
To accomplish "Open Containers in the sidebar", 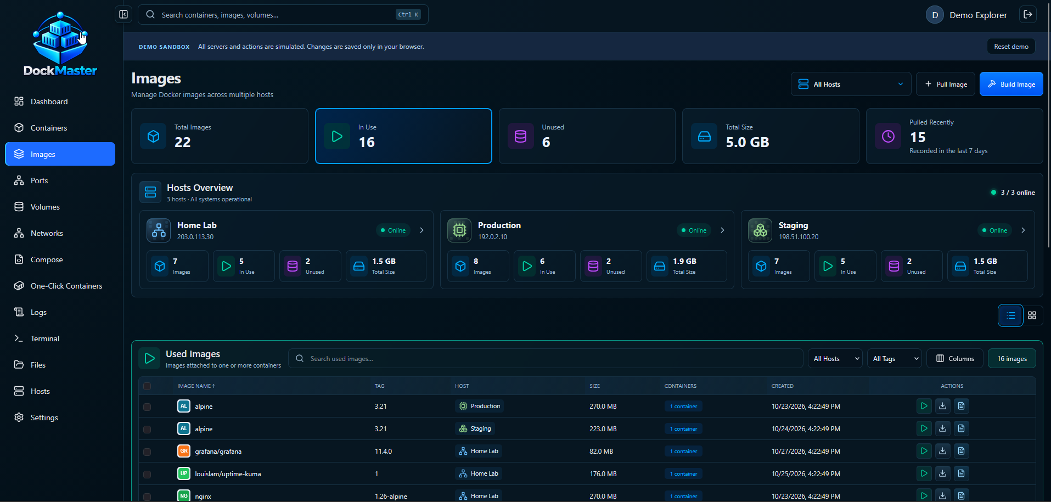I will [x=60, y=128].
